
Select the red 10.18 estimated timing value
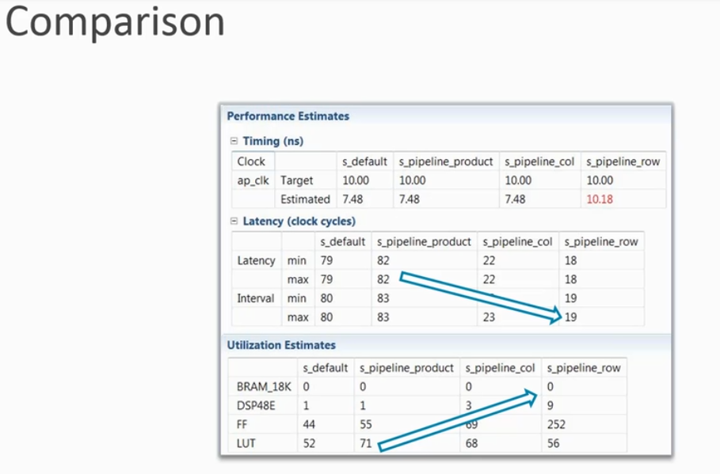600,199
